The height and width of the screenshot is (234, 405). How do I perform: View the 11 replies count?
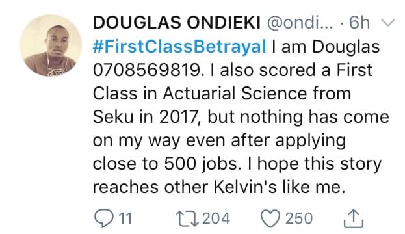pos(125,218)
